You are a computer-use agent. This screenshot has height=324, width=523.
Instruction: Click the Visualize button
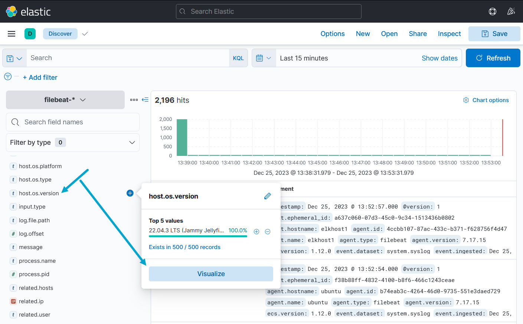tap(211, 274)
